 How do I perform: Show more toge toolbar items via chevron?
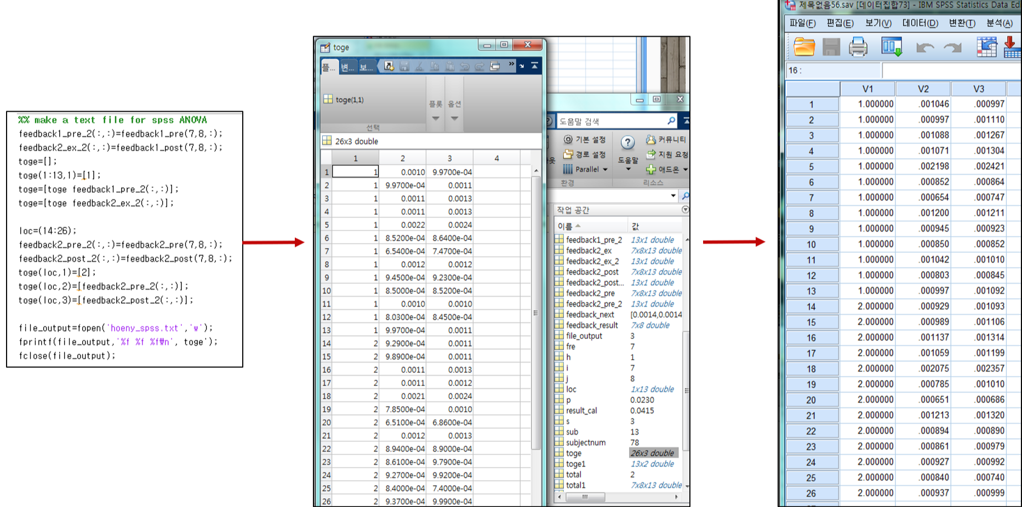click(511, 64)
